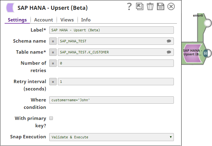Click the pop-out settings window icon
Viewport: 212px width, 146px height.
point(139,6)
